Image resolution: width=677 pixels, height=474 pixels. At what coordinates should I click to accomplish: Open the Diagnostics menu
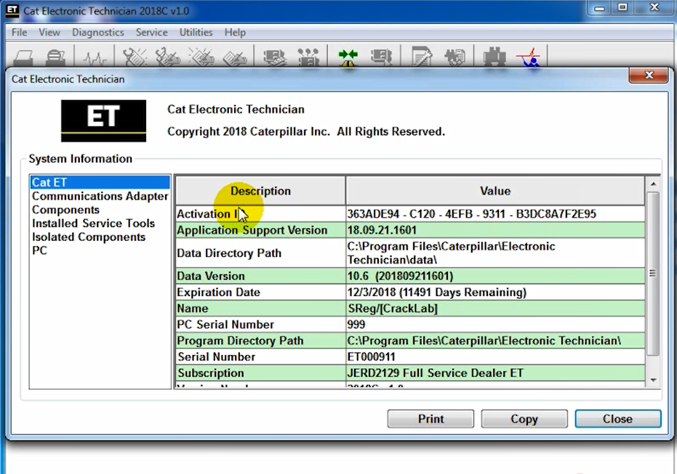[x=97, y=33]
